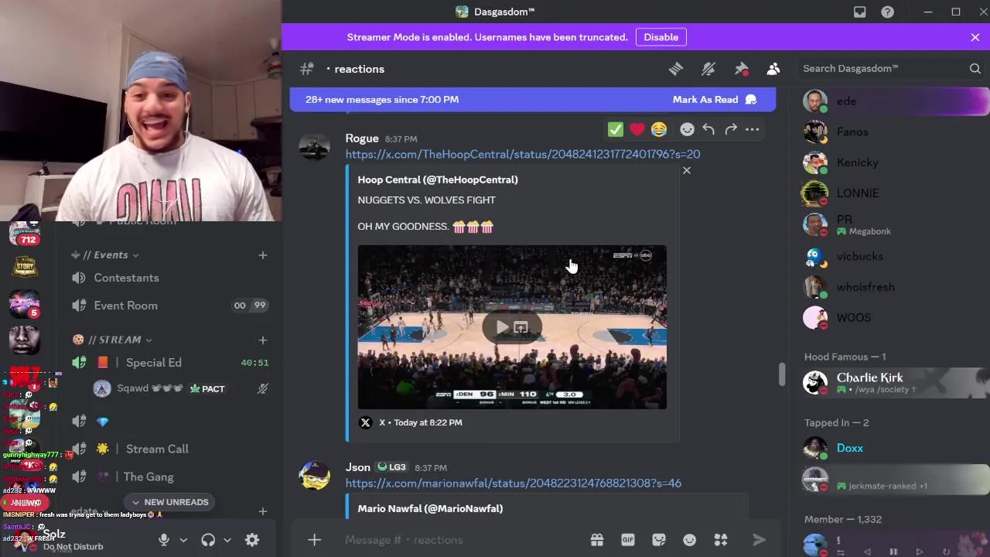
Task: React with red heart emoji
Action: click(637, 129)
